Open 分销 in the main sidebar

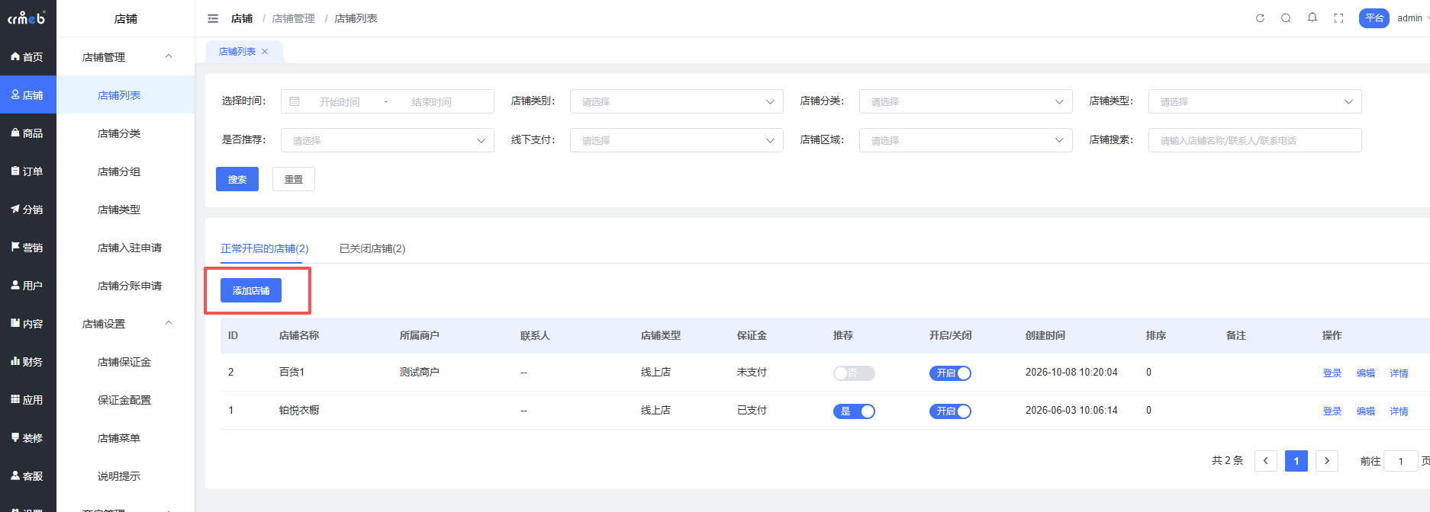click(x=28, y=209)
